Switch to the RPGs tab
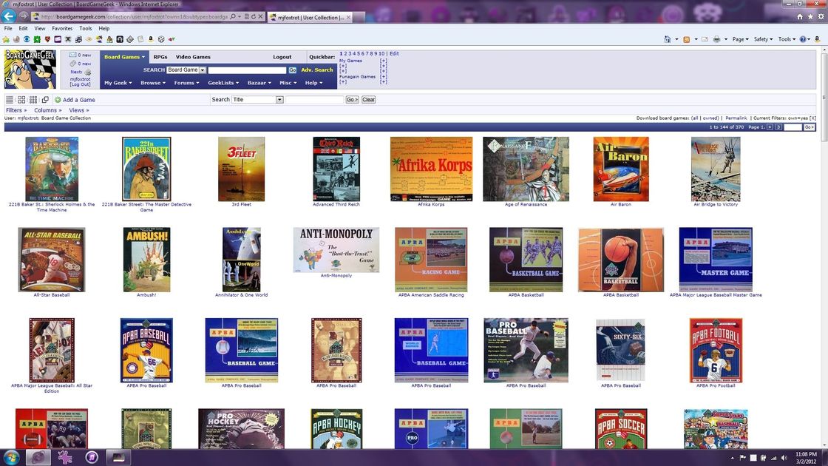The image size is (828, 466). [x=160, y=57]
